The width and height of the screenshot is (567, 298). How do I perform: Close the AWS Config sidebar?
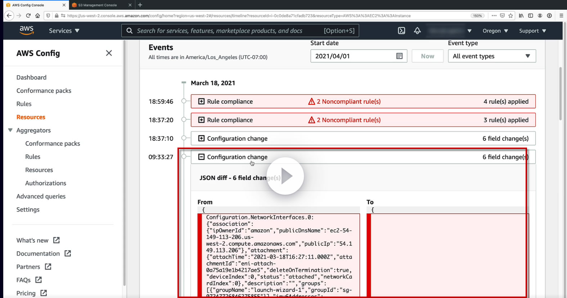[x=109, y=53]
